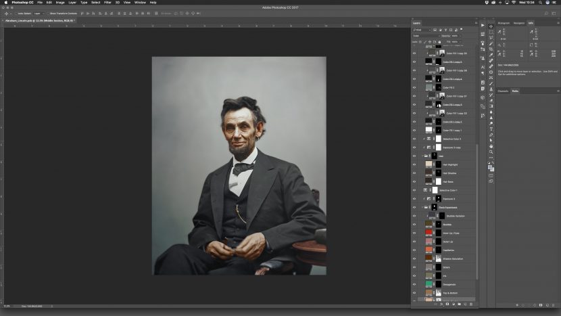Image resolution: width=561 pixels, height=316 pixels.
Task: Switch to the Channels tab
Action: [503, 91]
